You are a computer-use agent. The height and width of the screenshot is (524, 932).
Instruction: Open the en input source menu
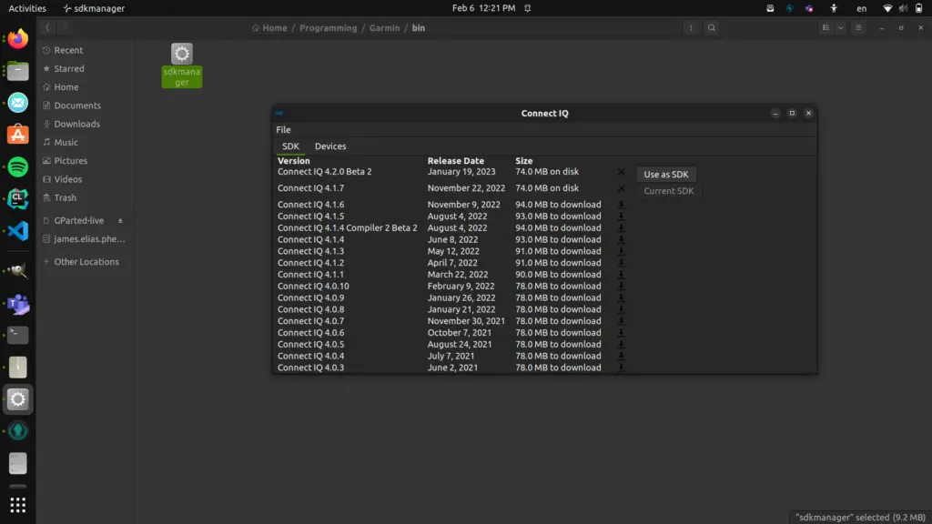[x=861, y=8]
